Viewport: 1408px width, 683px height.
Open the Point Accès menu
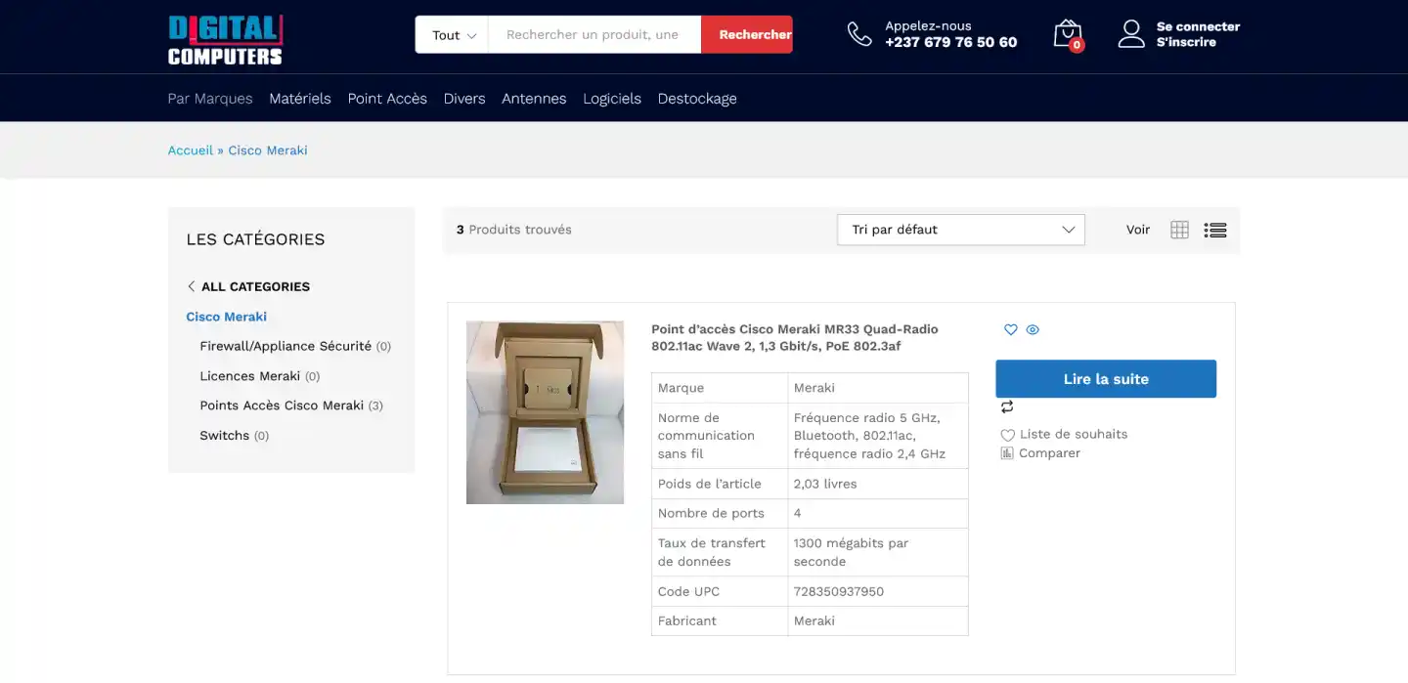point(387,99)
